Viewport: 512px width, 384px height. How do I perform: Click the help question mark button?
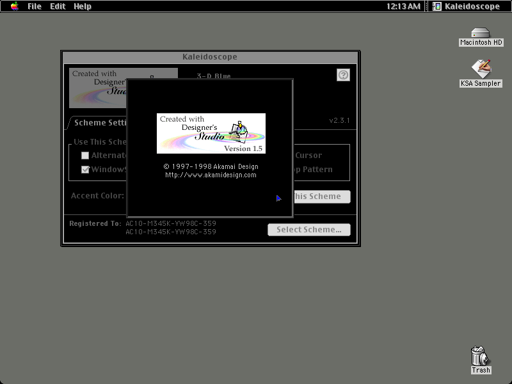click(x=343, y=75)
